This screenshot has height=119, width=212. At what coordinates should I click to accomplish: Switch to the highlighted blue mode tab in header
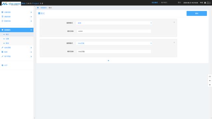155,3
